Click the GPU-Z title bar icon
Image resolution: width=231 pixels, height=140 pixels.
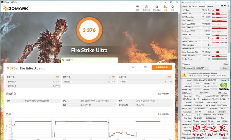click(182, 2)
